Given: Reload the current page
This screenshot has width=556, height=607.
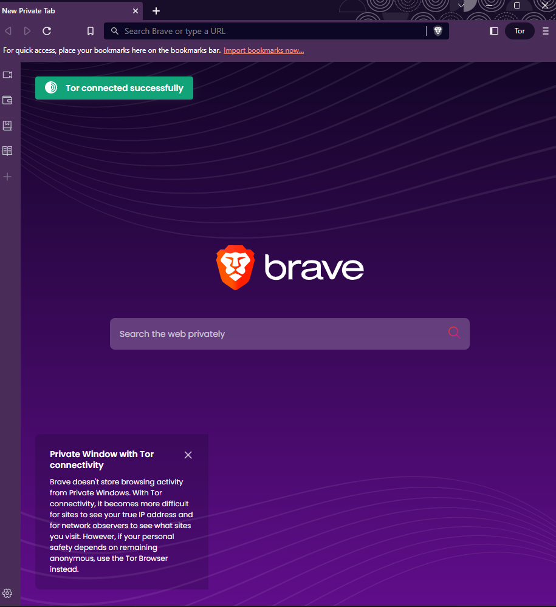Looking at the screenshot, I should (47, 31).
